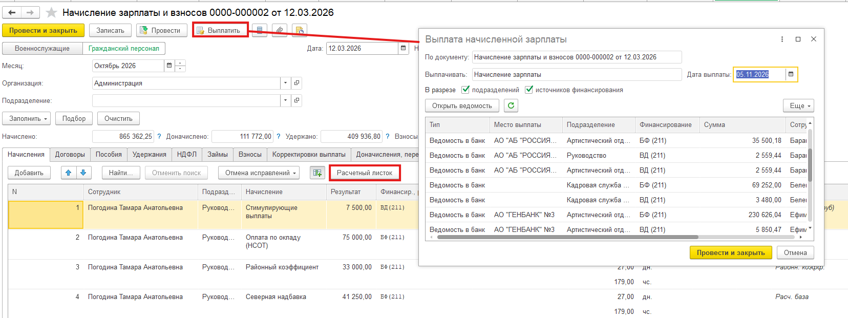
Task: Click the green table column settings icon
Action: tap(317, 173)
